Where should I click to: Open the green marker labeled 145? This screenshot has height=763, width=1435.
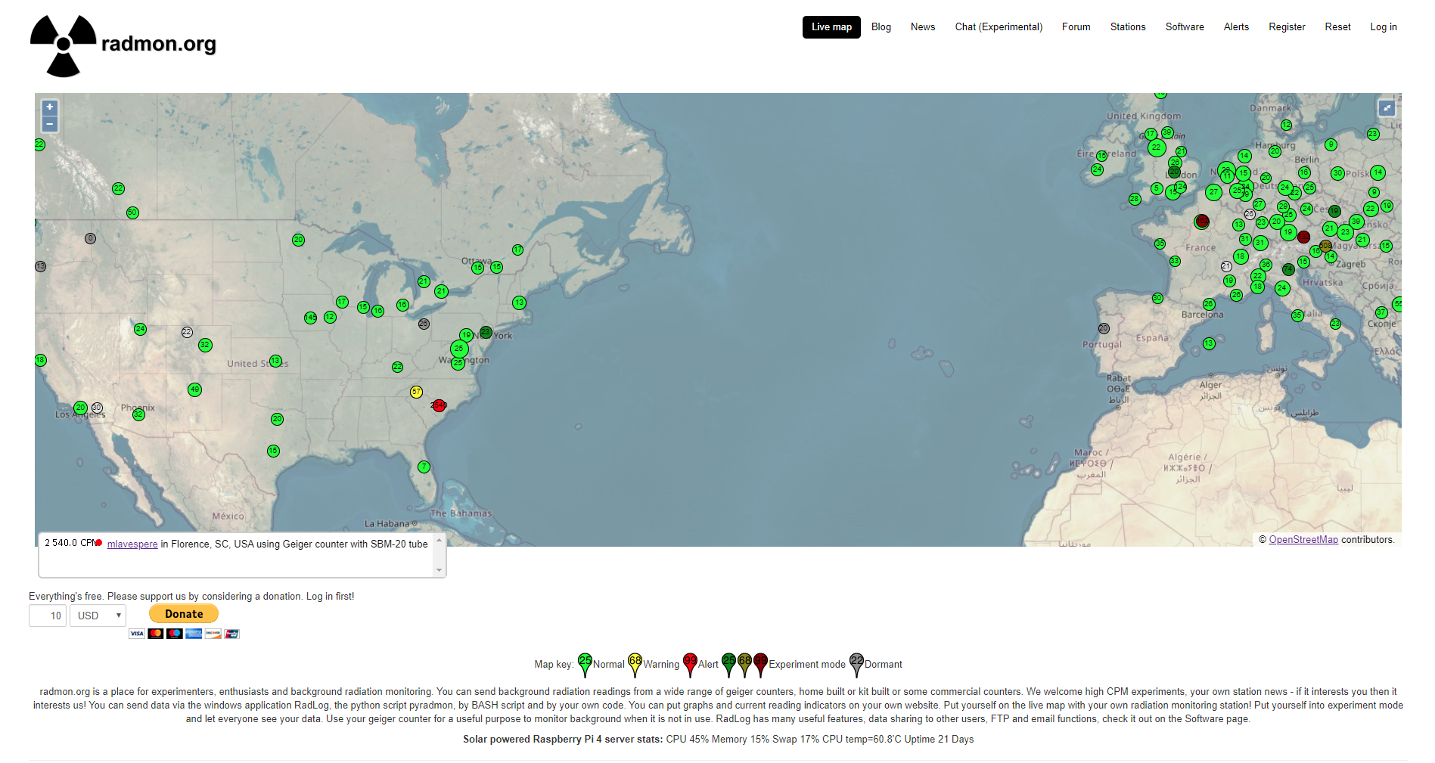pyautogui.click(x=310, y=318)
